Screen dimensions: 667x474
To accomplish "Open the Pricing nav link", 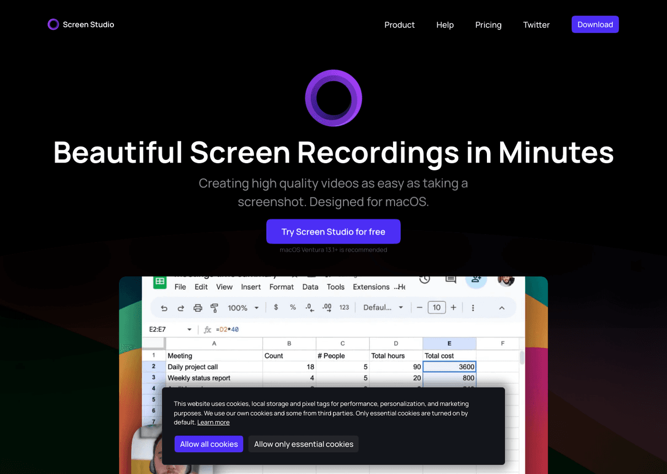I will tap(488, 25).
